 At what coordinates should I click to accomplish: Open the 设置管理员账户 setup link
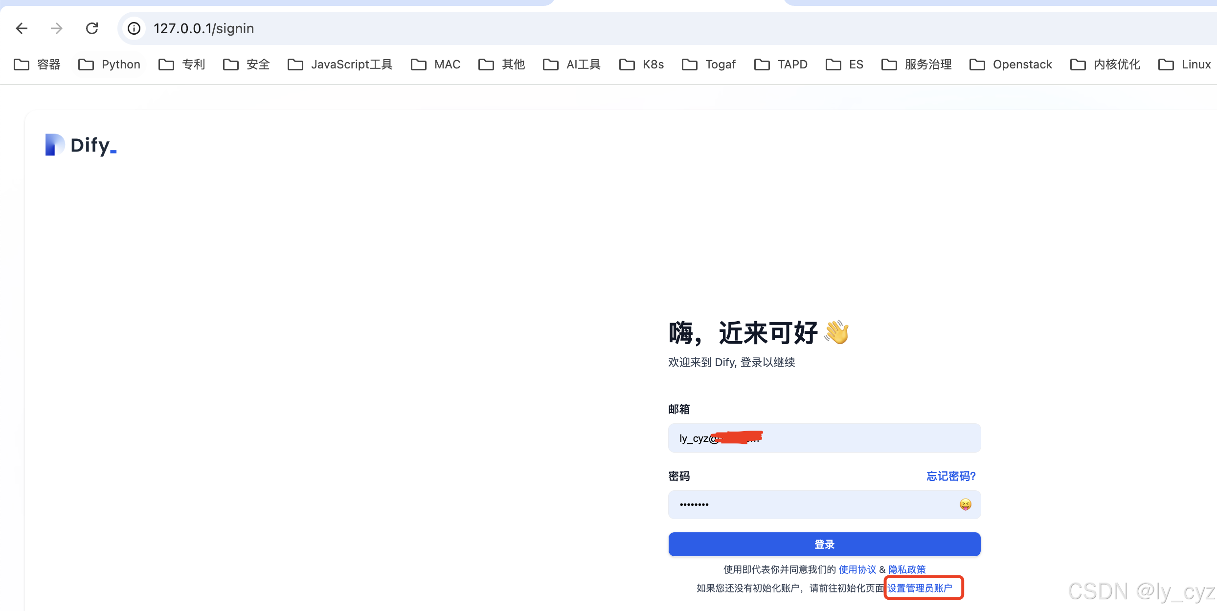tap(923, 588)
